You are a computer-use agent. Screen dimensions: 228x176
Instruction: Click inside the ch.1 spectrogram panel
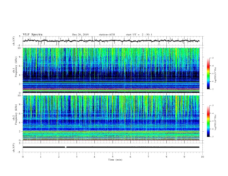111,70
